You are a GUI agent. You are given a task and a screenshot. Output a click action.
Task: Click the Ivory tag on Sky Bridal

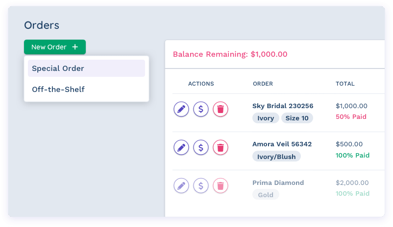point(266,118)
